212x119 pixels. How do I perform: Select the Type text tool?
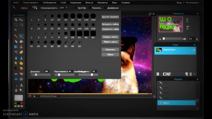21,85
